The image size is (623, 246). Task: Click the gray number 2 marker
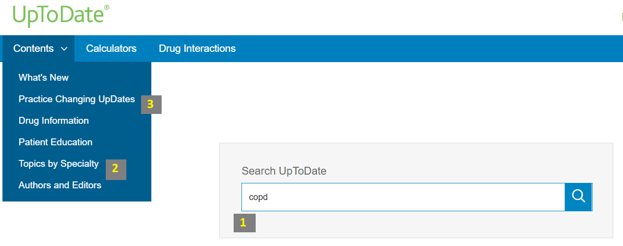click(116, 169)
